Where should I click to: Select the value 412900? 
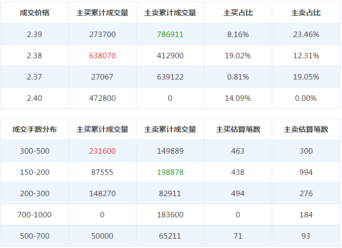point(170,56)
